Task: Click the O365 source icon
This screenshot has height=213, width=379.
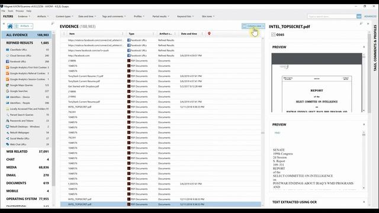Action: (x=274, y=35)
